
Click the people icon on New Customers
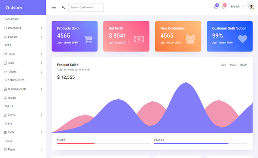coord(191,39)
